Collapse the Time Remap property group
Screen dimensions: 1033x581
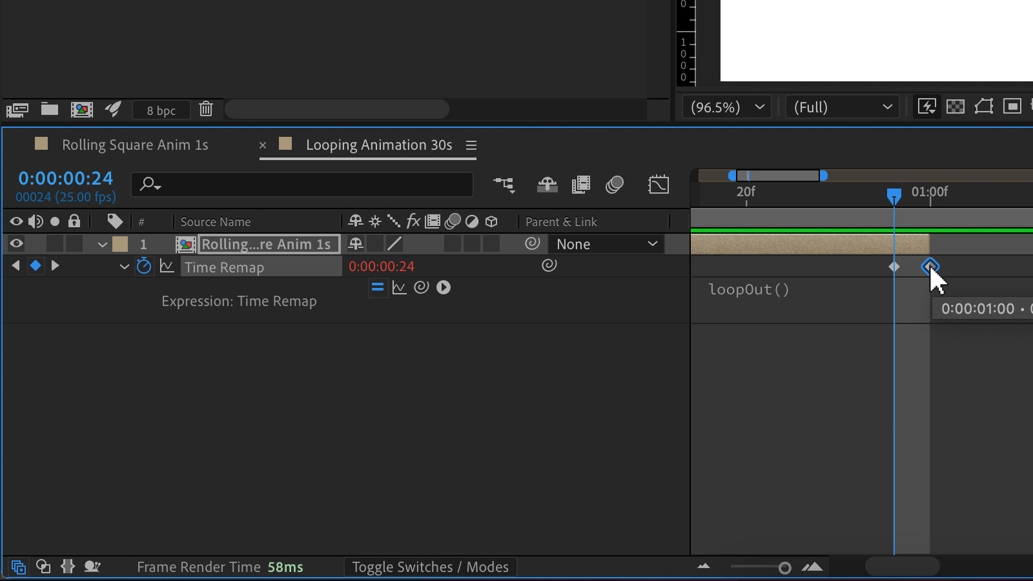click(124, 266)
